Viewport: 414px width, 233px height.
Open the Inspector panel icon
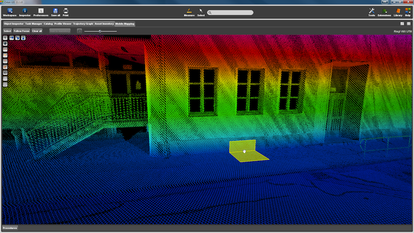(25, 11)
